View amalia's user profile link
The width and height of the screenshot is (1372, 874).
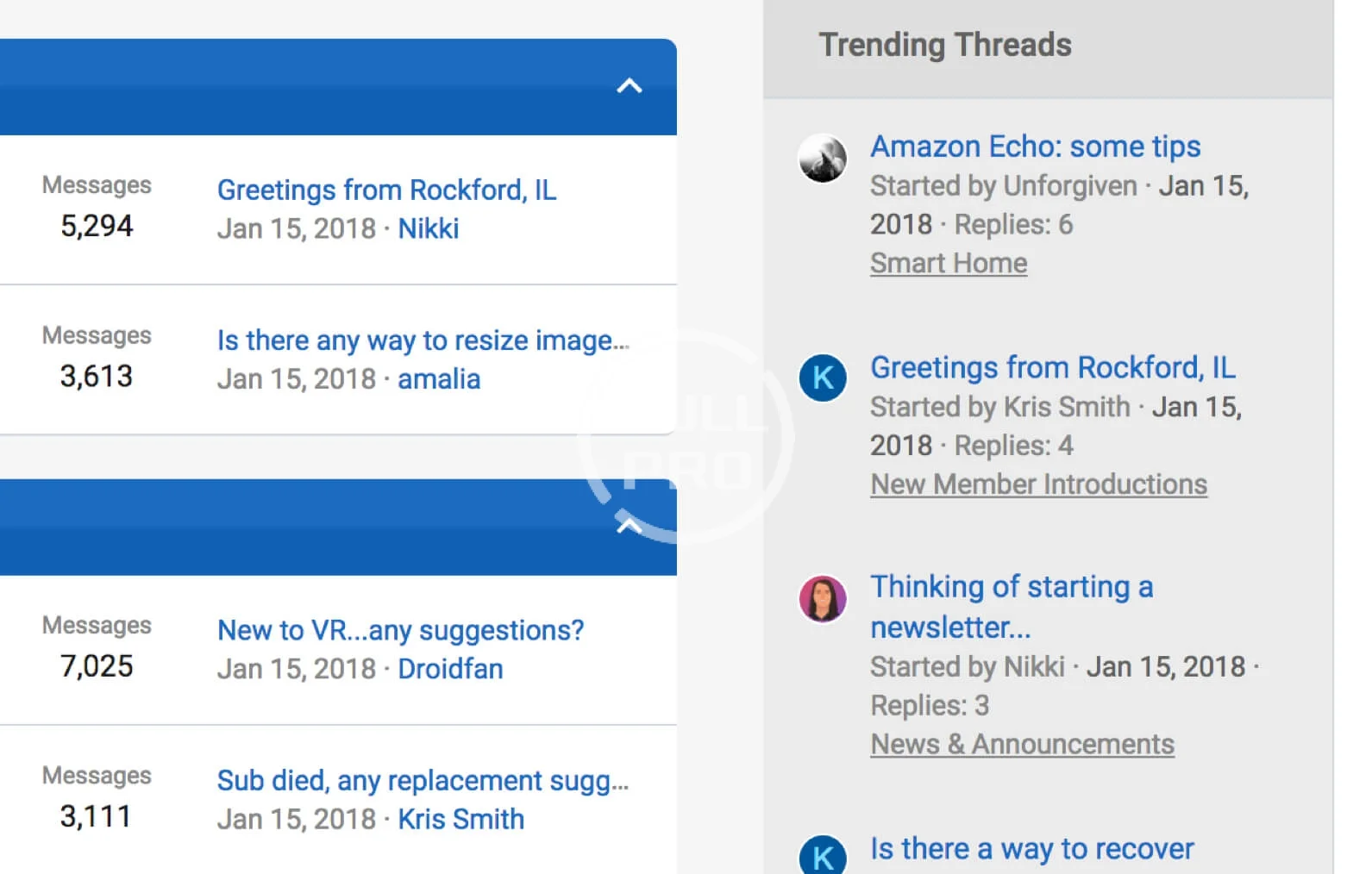pos(438,379)
